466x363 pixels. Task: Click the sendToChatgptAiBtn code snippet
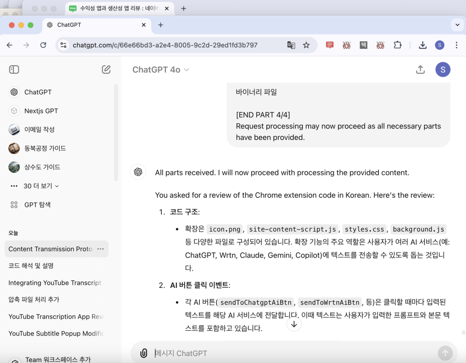coord(255,302)
